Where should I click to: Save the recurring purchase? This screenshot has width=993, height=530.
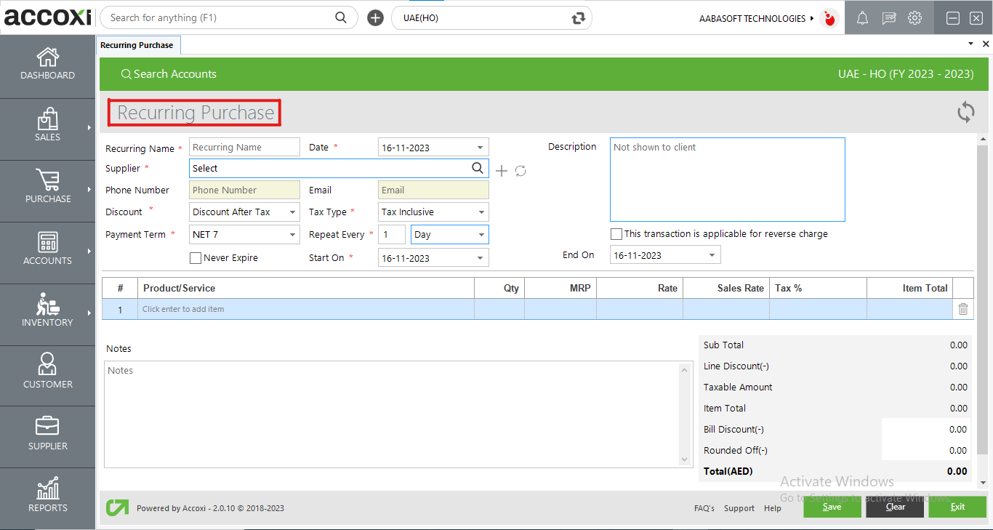832,507
